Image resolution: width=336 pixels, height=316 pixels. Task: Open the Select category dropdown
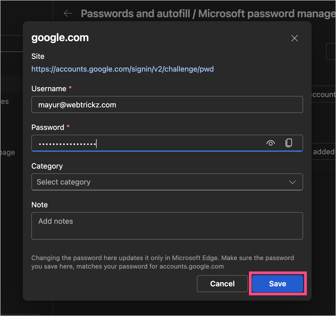click(x=159, y=182)
